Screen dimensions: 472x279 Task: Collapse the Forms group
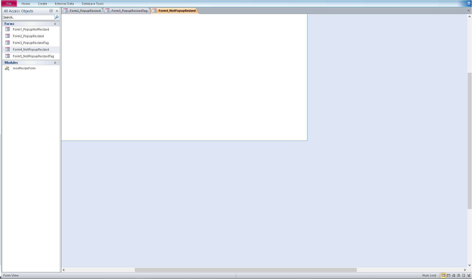tap(55, 24)
